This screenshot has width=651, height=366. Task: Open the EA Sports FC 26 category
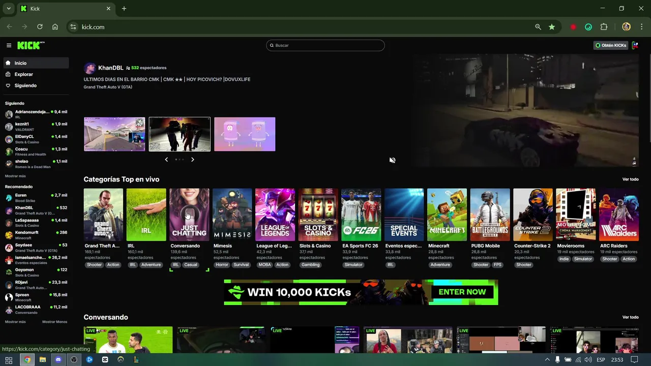click(x=361, y=215)
